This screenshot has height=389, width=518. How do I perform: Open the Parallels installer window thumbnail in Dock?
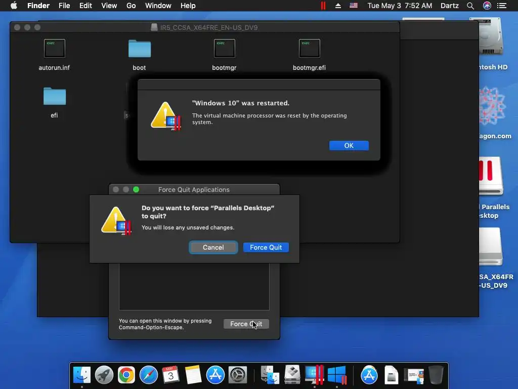point(414,376)
